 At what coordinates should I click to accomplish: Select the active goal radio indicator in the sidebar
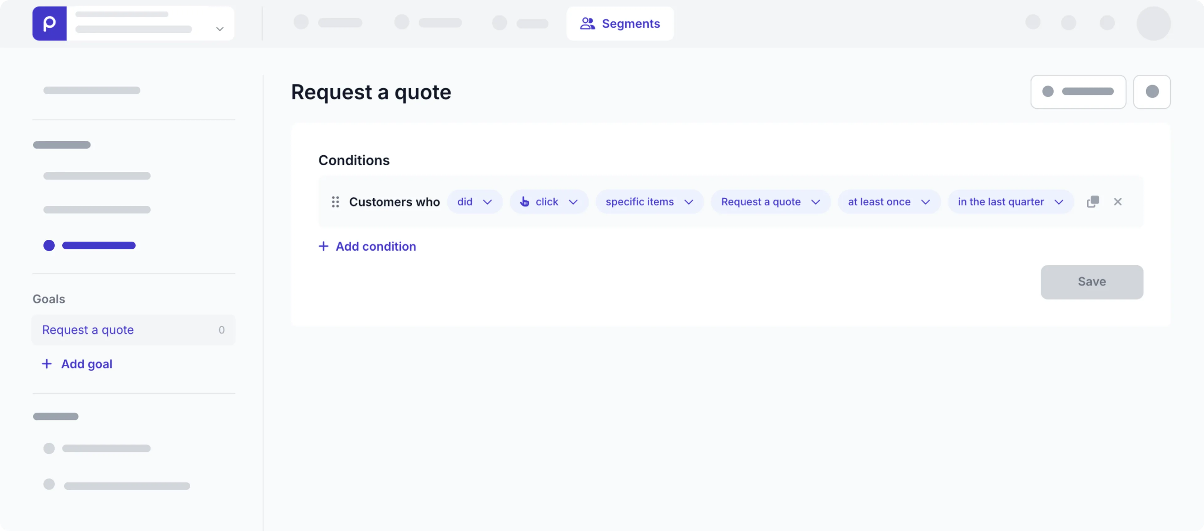click(48, 245)
